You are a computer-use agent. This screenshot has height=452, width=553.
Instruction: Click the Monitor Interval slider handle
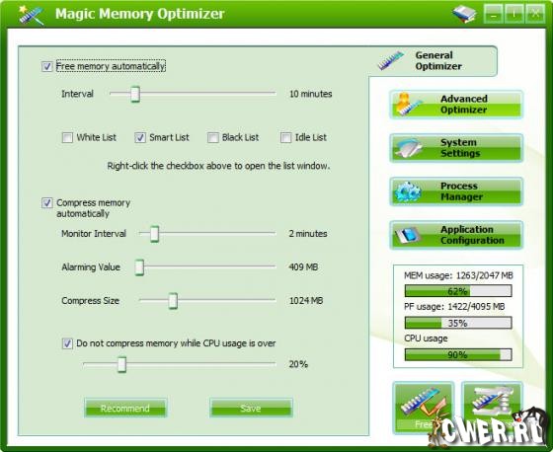[154, 234]
